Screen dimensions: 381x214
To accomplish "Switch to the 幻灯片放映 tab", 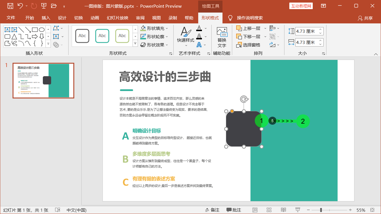I will coord(117,18).
